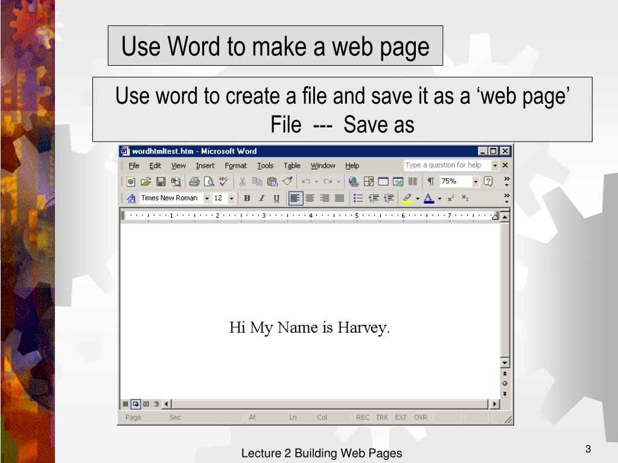Apply subscript formatting
The width and height of the screenshot is (618, 463).
point(465,198)
